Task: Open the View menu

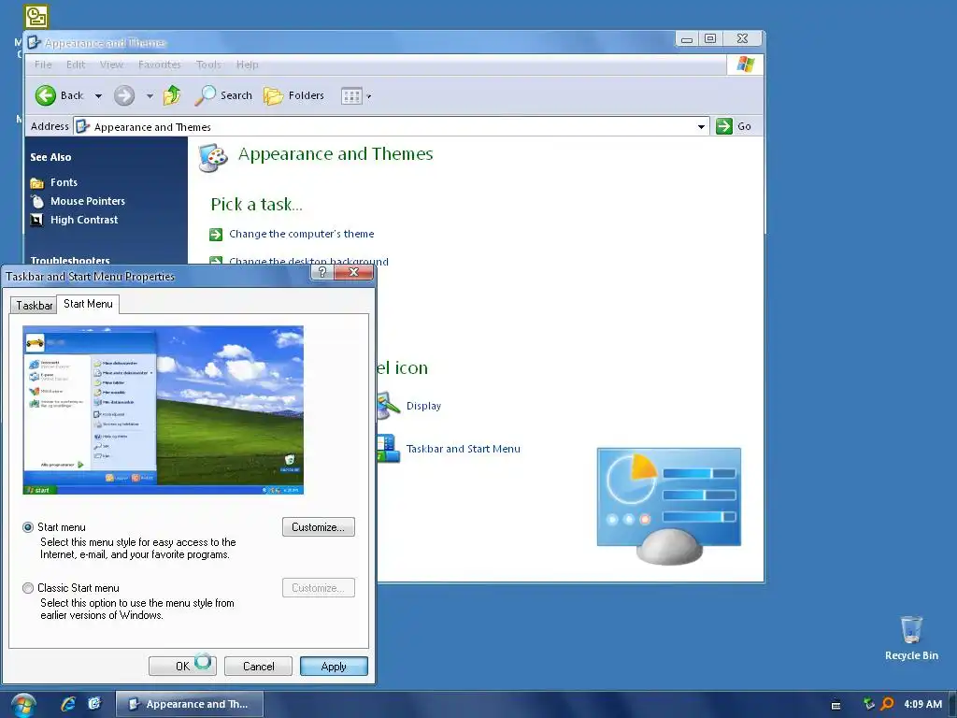Action: [x=111, y=65]
